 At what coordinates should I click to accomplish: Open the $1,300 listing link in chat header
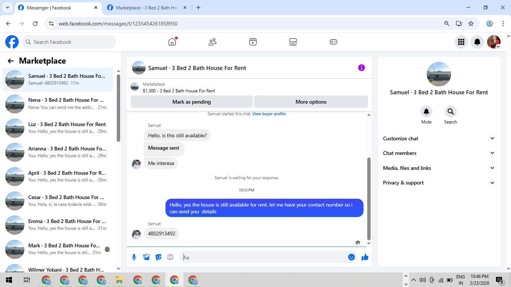click(x=179, y=91)
